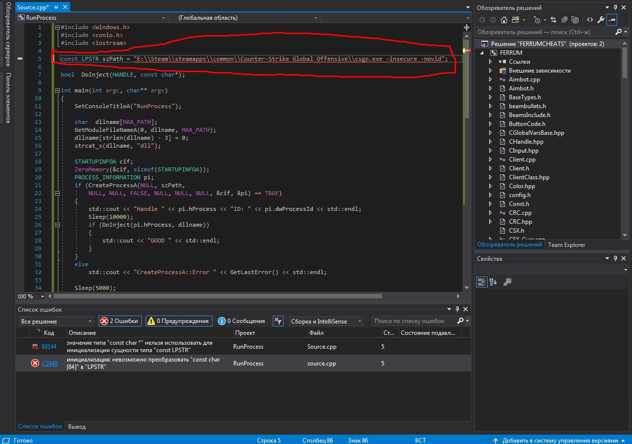The height and width of the screenshot is (444, 632).
Task: Open Properties wrench icon in Solution Explorer
Action: [601, 20]
